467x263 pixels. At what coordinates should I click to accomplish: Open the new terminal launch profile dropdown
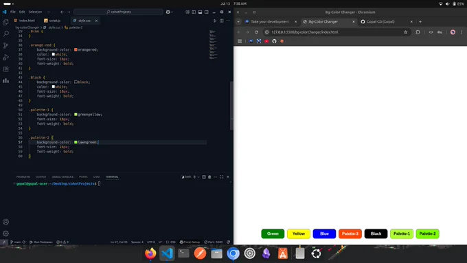[x=198, y=177]
